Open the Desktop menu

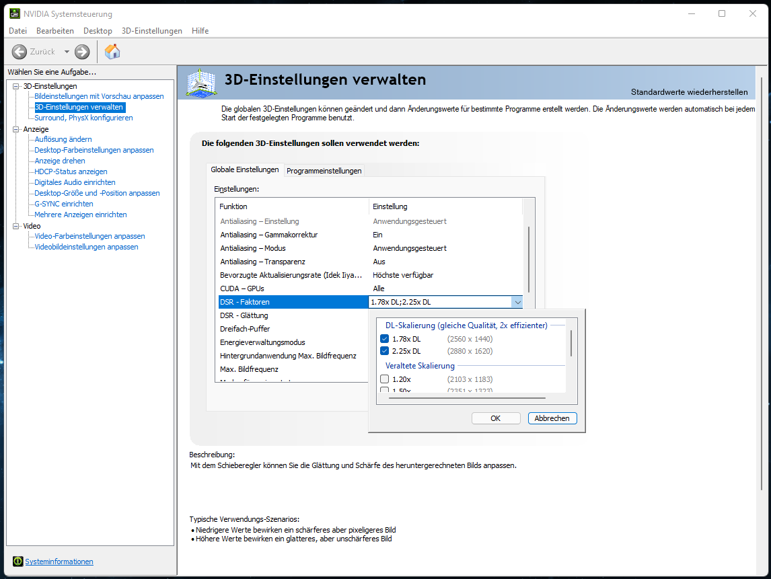pos(98,30)
